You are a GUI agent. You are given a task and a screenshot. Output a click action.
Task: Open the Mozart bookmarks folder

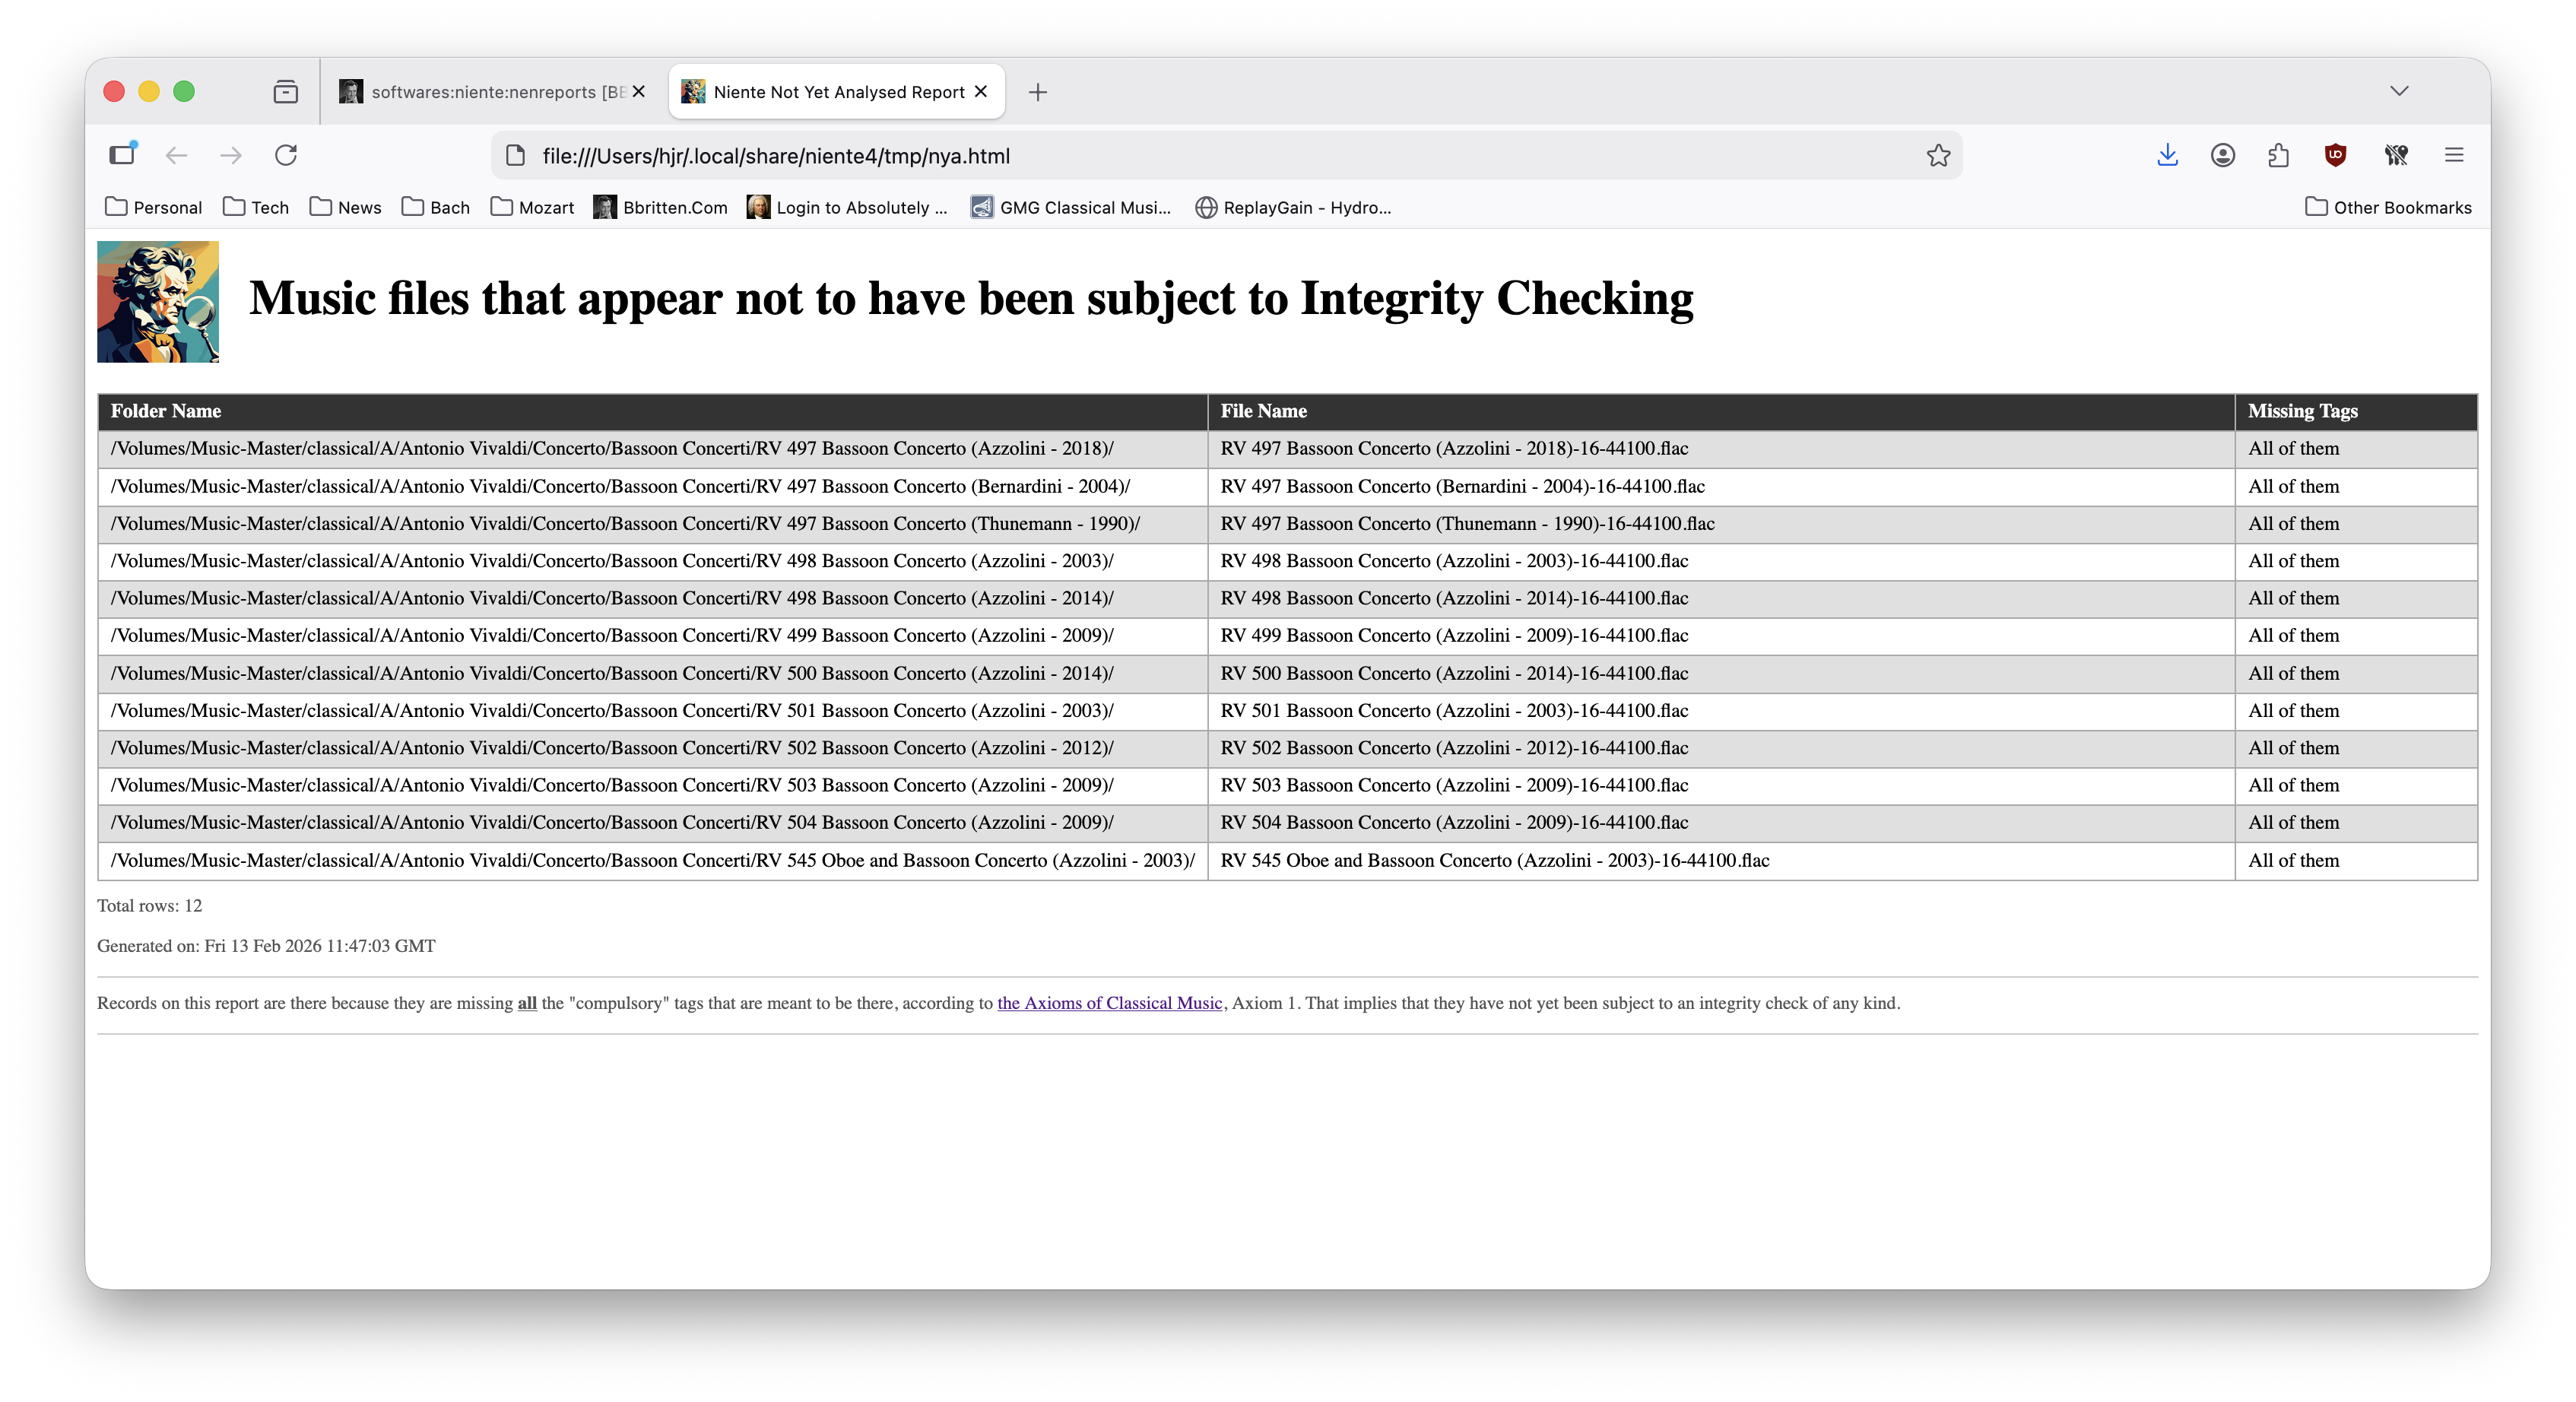pyautogui.click(x=532, y=207)
